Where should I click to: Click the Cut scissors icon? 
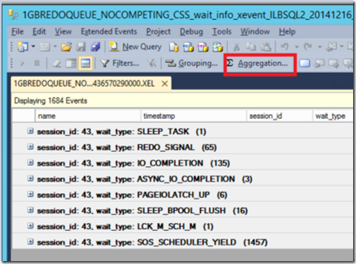click(x=236, y=47)
